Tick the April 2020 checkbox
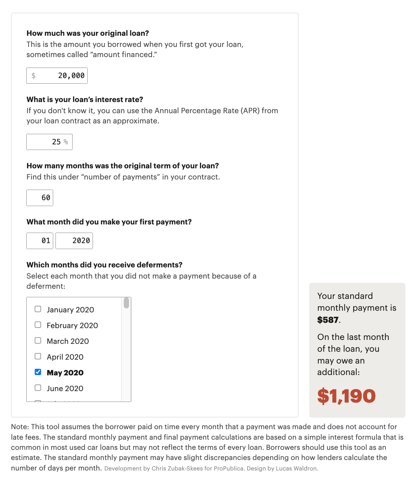 tap(38, 356)
